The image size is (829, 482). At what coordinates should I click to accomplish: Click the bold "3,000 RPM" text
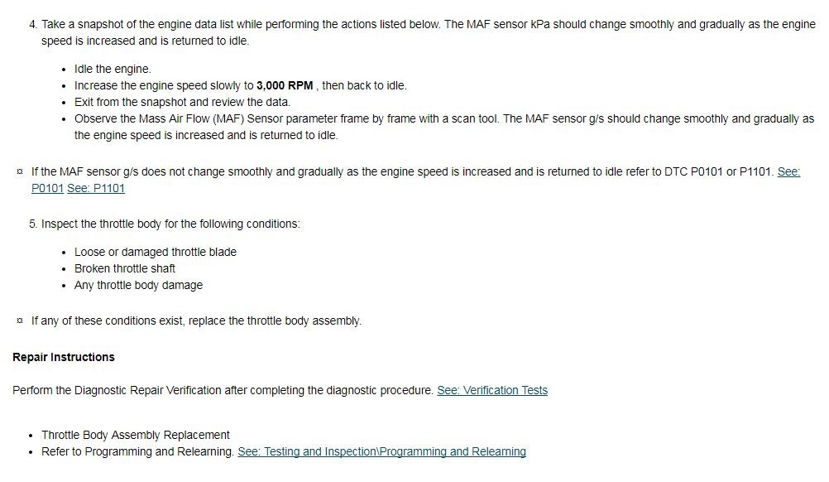[285, 85]
